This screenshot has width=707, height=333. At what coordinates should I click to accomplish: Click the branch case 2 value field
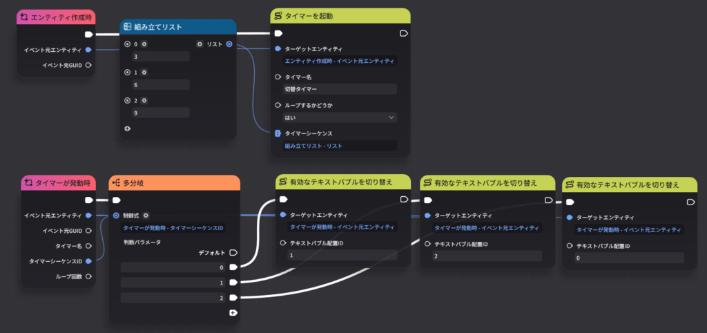pos(173,298)
